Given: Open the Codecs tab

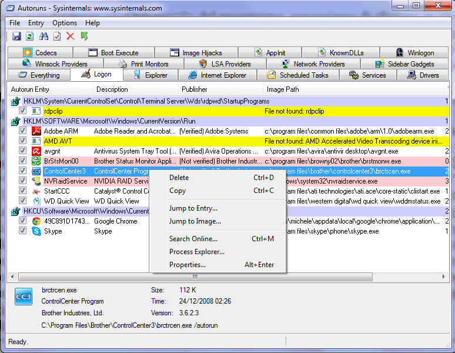Looking at the screenshot, I should coord(40,52).
